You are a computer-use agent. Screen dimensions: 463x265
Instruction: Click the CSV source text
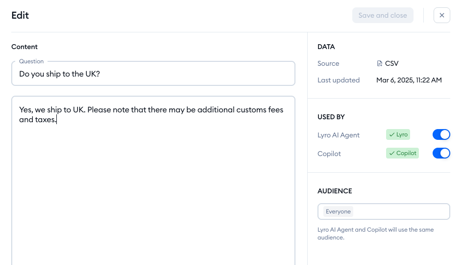[x=392, y=64]
